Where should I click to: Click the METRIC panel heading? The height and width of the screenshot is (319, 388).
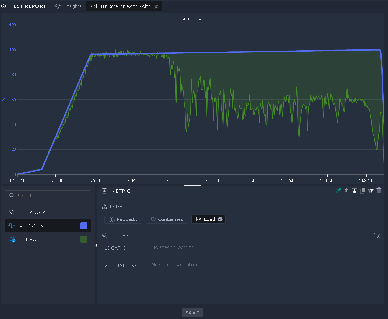pos(121,191)
